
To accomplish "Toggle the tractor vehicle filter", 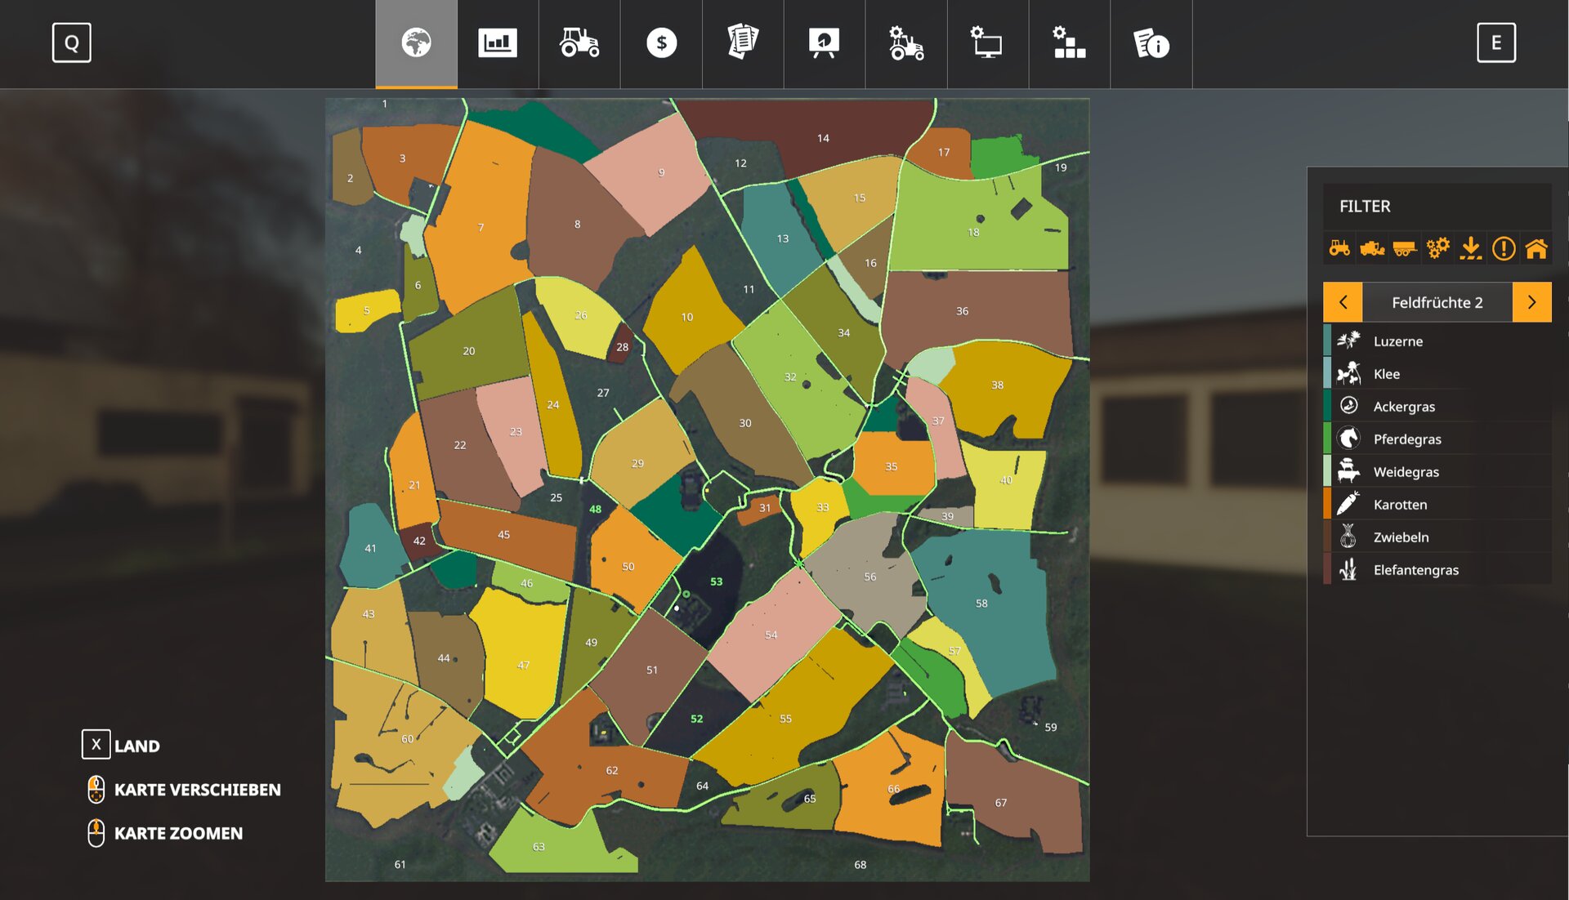I will (1339, 248).
